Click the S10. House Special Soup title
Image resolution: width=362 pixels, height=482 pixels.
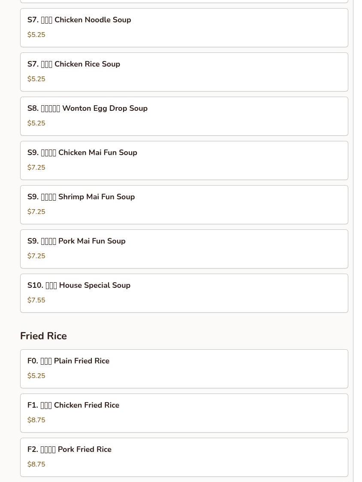79,285
